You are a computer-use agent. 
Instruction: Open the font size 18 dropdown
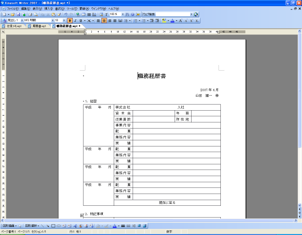pyautogui.click(x=64, y=20)
